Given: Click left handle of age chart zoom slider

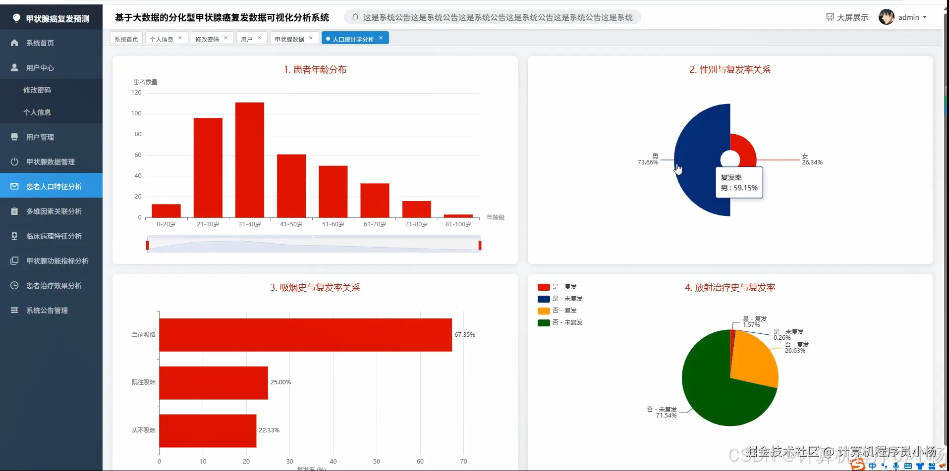Looking at the screenshot, I should [x=147, y=245].
